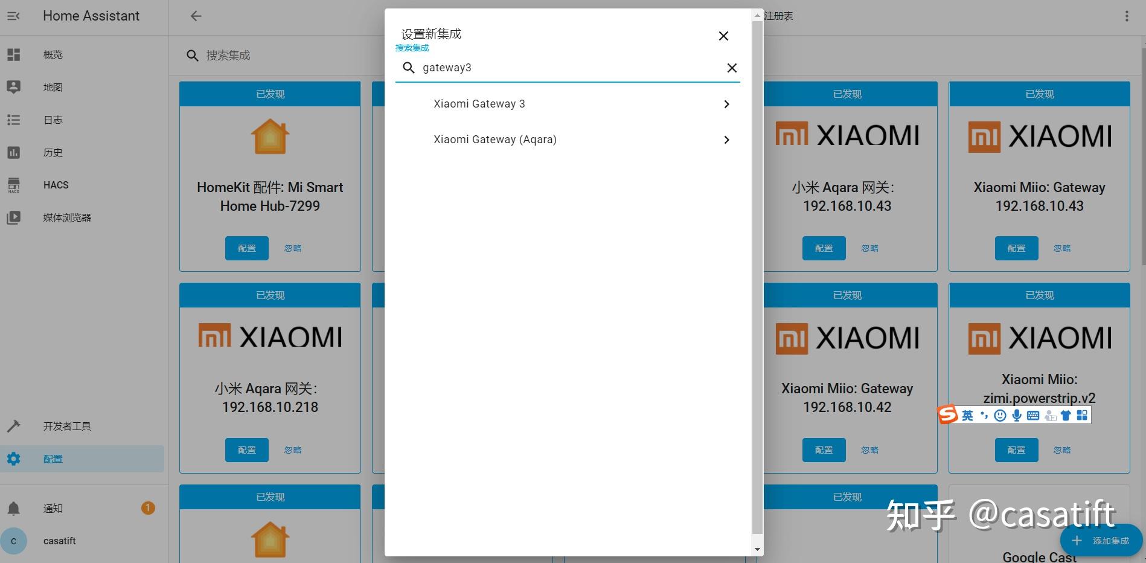Viewport: 1146px width, 563px height.
Task: Select Xiaomi Gateway 3 integration
Action: click(x=568, y=105)
